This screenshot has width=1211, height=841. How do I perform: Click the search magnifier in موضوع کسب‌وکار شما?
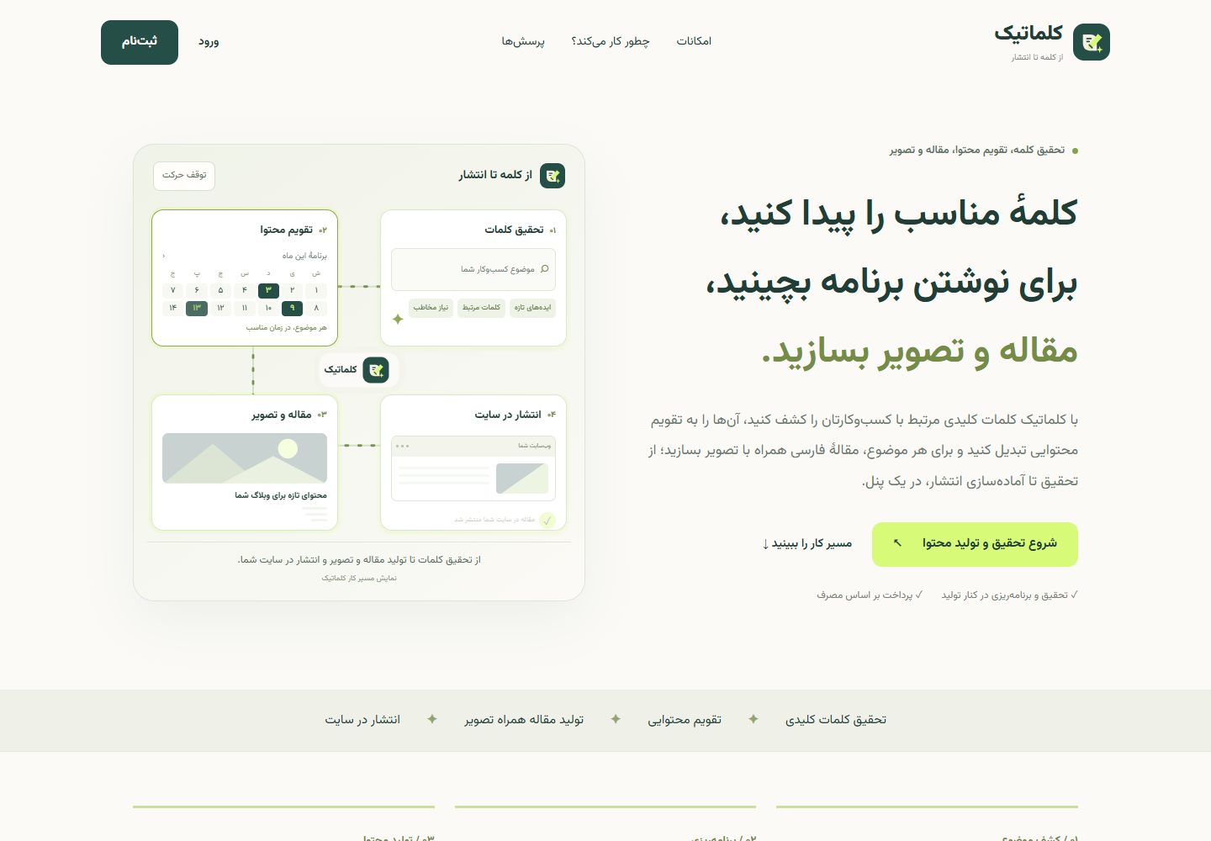click(x=544, y=269)
